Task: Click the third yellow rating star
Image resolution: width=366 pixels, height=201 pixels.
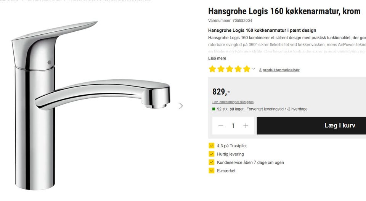Action: [230, 69]
